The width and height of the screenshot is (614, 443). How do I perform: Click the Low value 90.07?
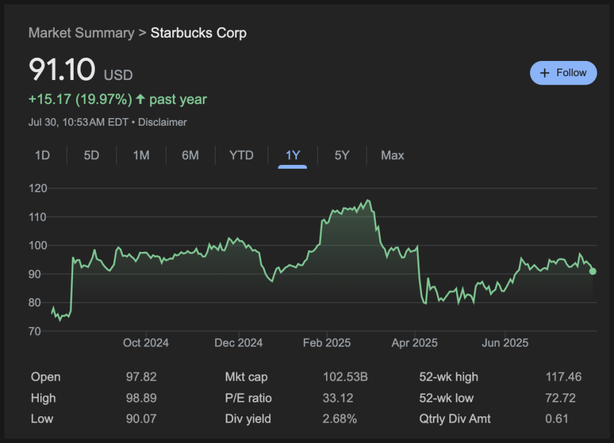(x=141, y=419)
